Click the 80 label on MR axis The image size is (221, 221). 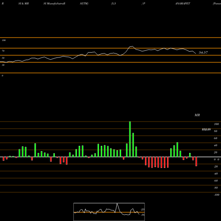(216, 131)
